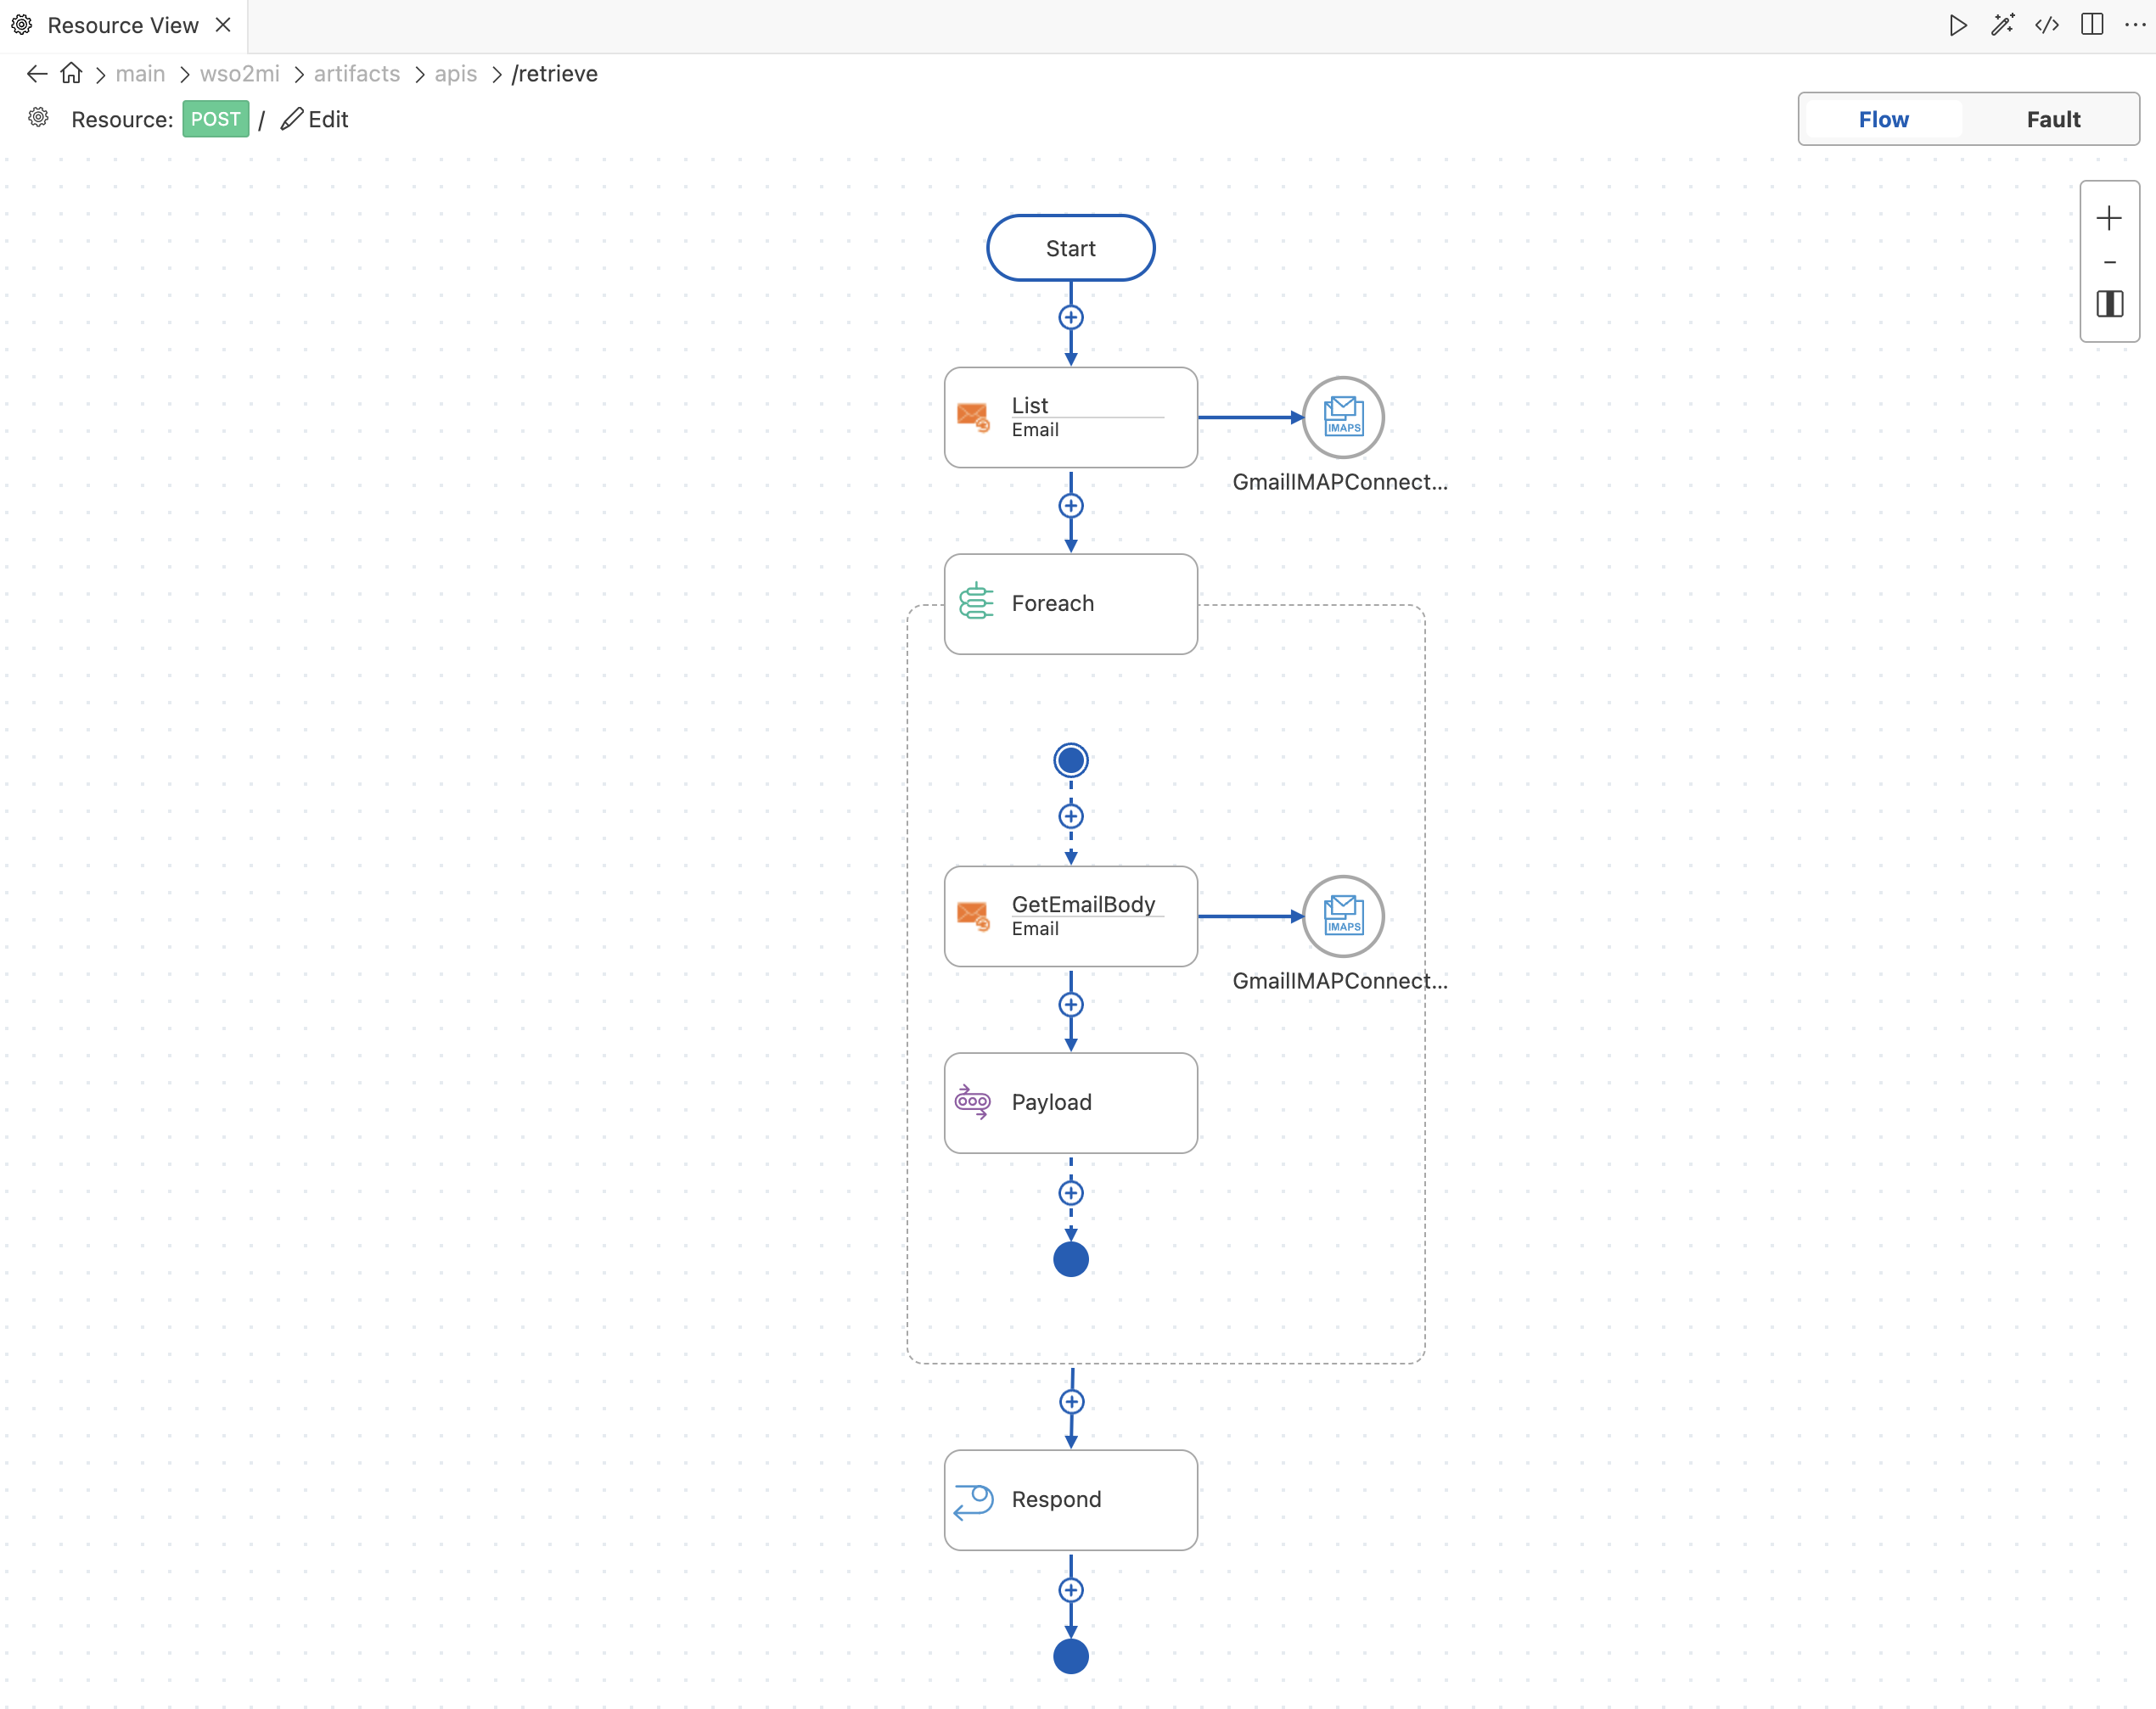The height and width of the screenshot is (1709, 2156).
Task: Add a mediator after the Respond node
Action: [1071, 1590]
